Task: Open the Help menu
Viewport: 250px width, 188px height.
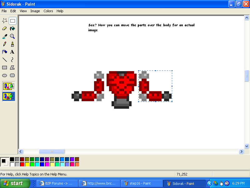Action: pyautogui.click(x=60, y=11)
